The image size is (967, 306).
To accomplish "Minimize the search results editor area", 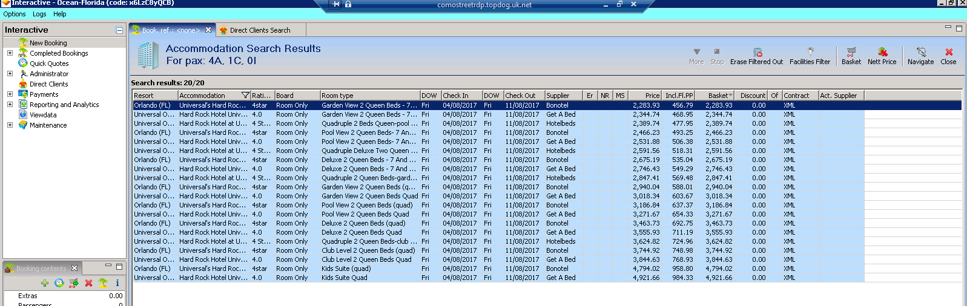I will 948,28.
